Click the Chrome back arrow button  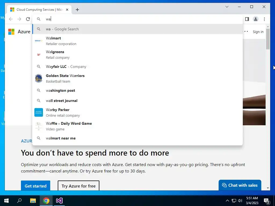[x=11, y=19]
